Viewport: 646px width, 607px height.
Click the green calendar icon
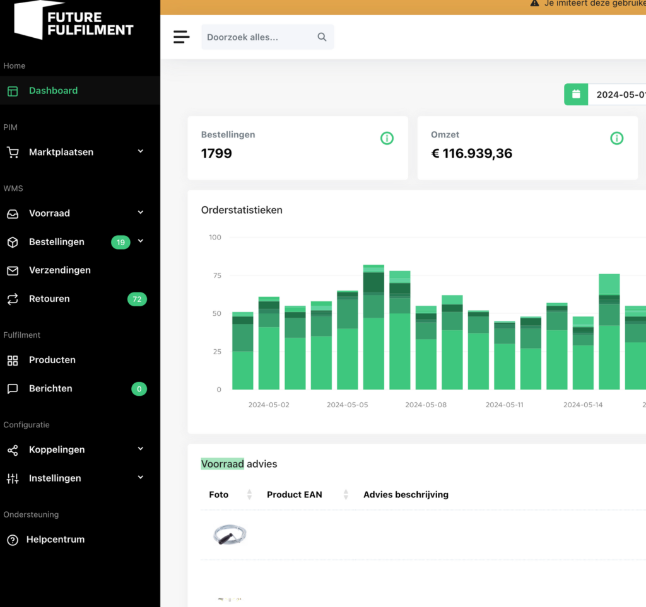[x=576, y=95]
